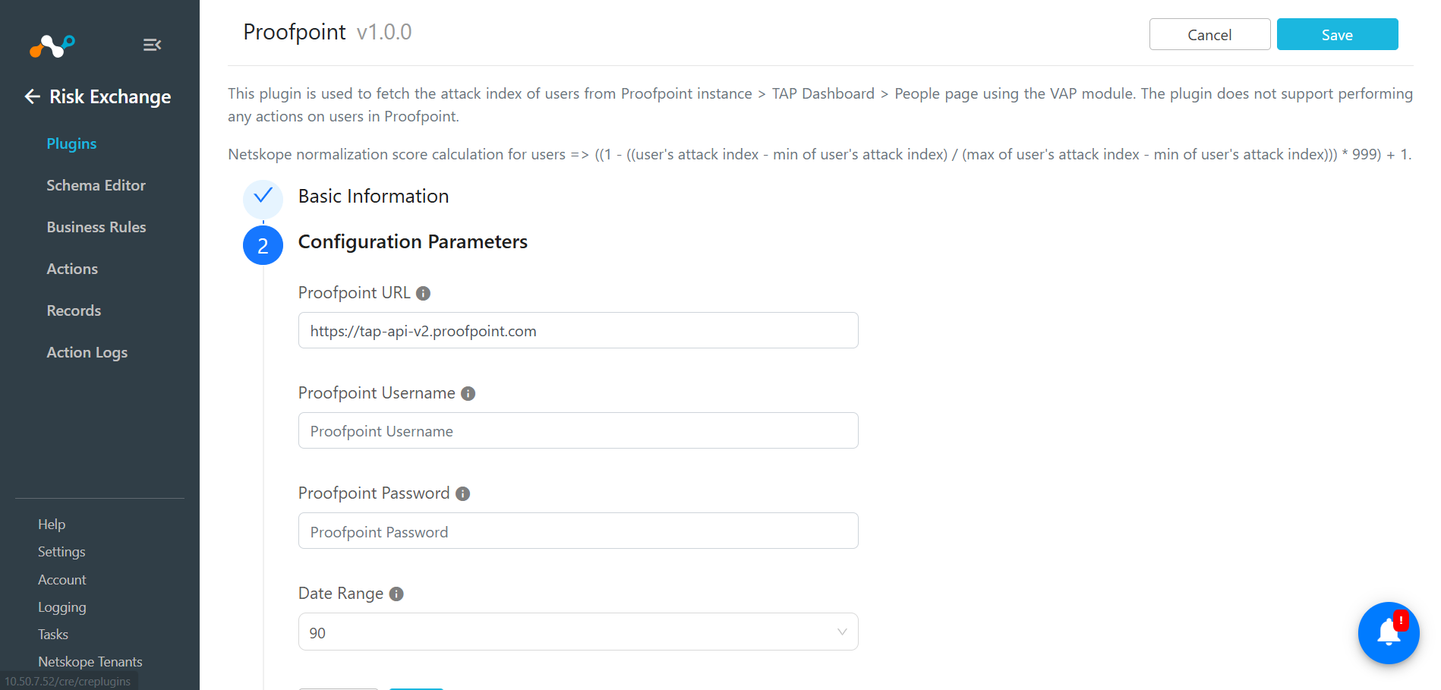Open the info tooltip for Date Range
Viewport: 1441px width, 690px height.
(396, 594)
